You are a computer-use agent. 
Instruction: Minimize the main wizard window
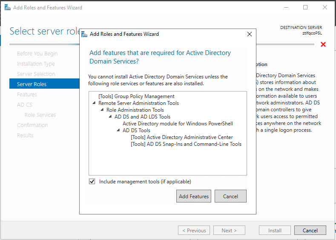(286, 8)
